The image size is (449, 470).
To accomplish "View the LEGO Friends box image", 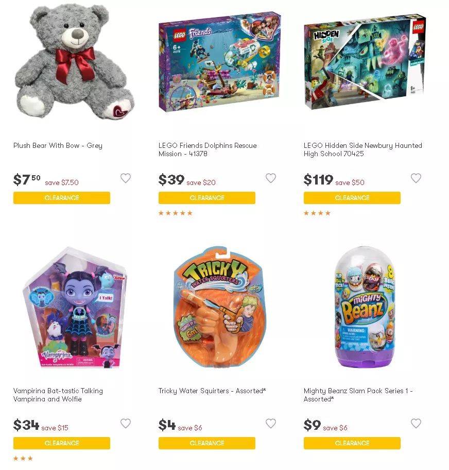I will tap(219, 62).
